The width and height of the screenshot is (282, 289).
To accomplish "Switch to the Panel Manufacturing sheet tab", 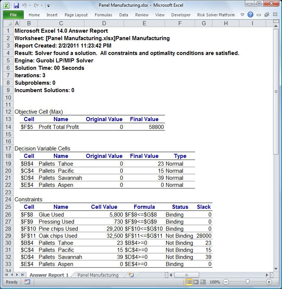I will click(98, 275).
